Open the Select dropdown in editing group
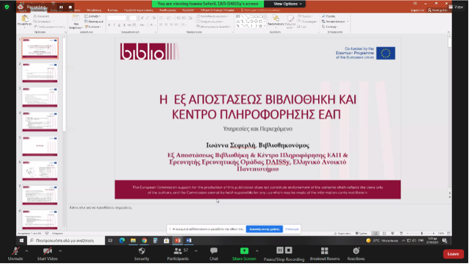The image size is (470, 265). point(330,27)
